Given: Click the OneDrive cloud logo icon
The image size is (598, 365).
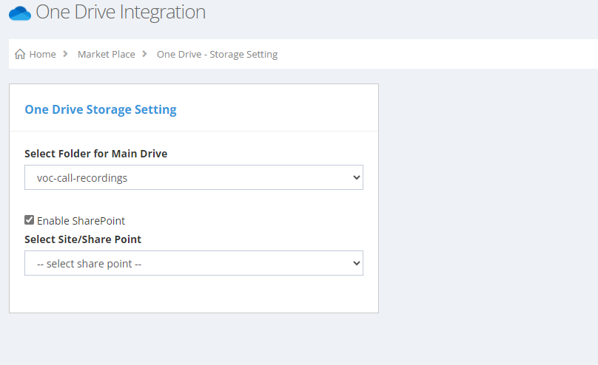Looking at the screenshot, I should point(20,13).
